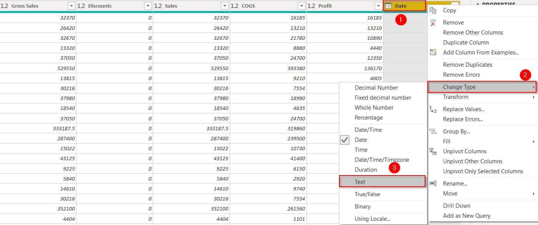Click the Group By icon in the context menu
The height and width of the screenshot is (225, 538).
click(434, 131)
